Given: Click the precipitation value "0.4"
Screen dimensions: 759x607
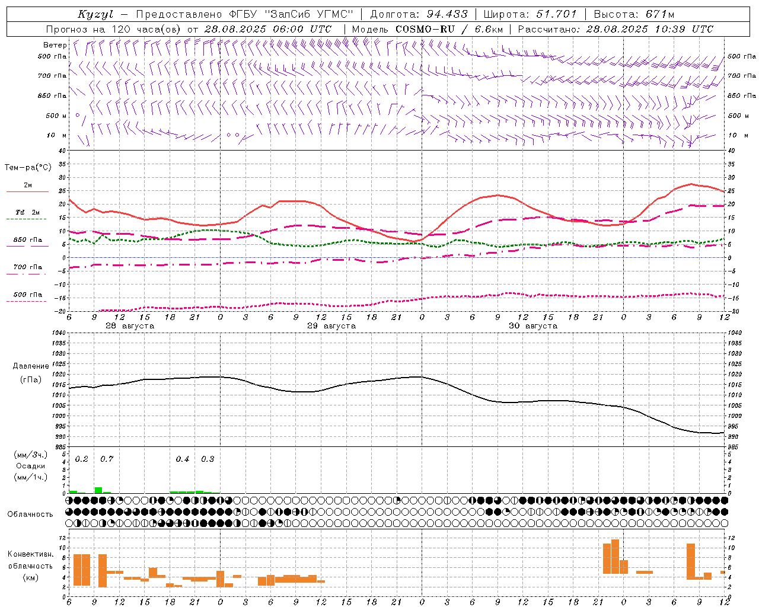Looking at the screenshot, I should (x=183, y=459).
